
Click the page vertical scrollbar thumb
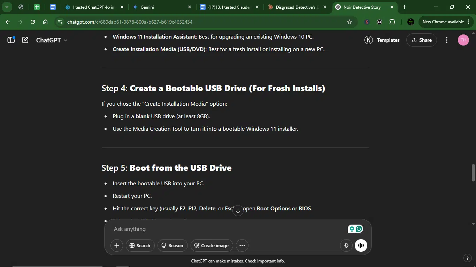pyautogui.click(x=473, y=172)
